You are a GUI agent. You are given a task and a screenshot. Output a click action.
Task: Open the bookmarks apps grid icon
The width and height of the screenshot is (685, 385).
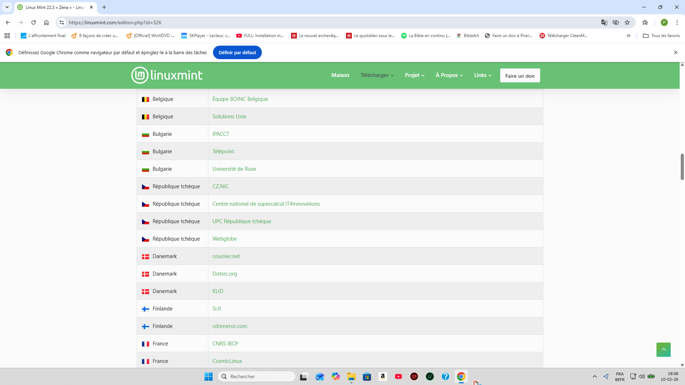7,36
